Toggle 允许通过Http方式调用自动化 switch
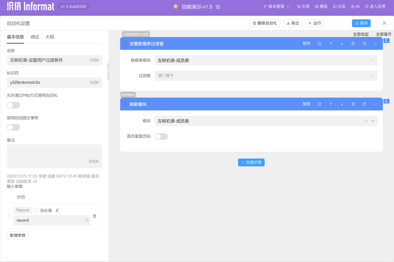Viewport: 394px width, 262px height. (13, 105)
